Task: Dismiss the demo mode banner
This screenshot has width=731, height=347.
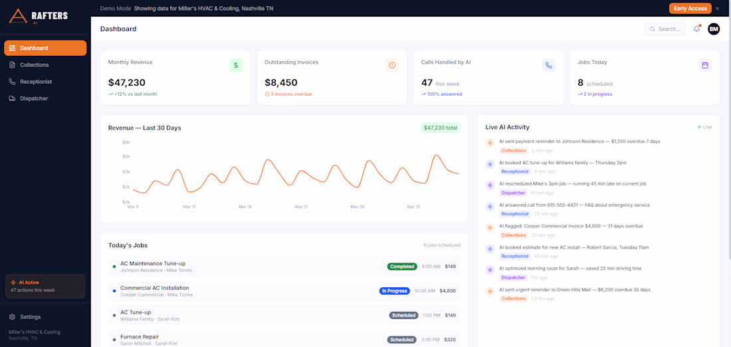Action: pos(718,9)
